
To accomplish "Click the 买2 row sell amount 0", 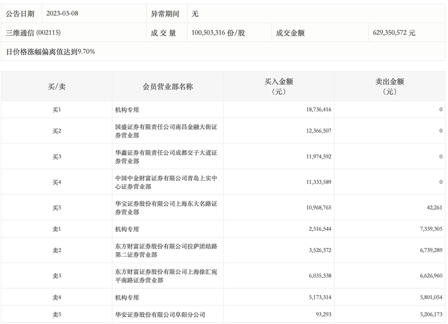I will [x=440, y=130].
